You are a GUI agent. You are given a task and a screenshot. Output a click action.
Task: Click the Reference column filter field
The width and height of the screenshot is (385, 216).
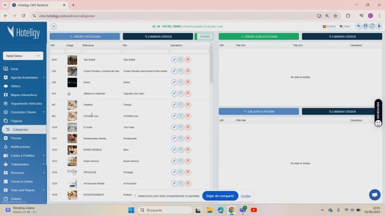102,51
